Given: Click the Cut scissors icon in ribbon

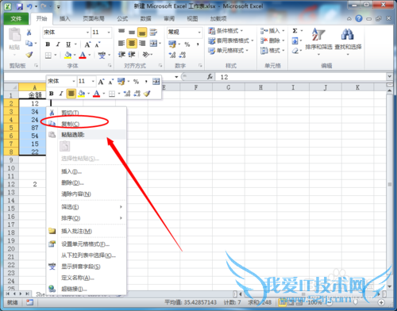Looking at the screenshot, I should [29, 33].
